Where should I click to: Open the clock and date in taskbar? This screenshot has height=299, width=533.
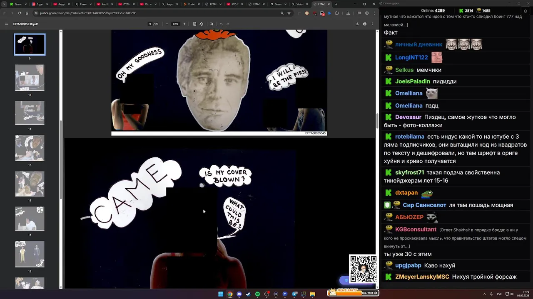coord(523,294)
